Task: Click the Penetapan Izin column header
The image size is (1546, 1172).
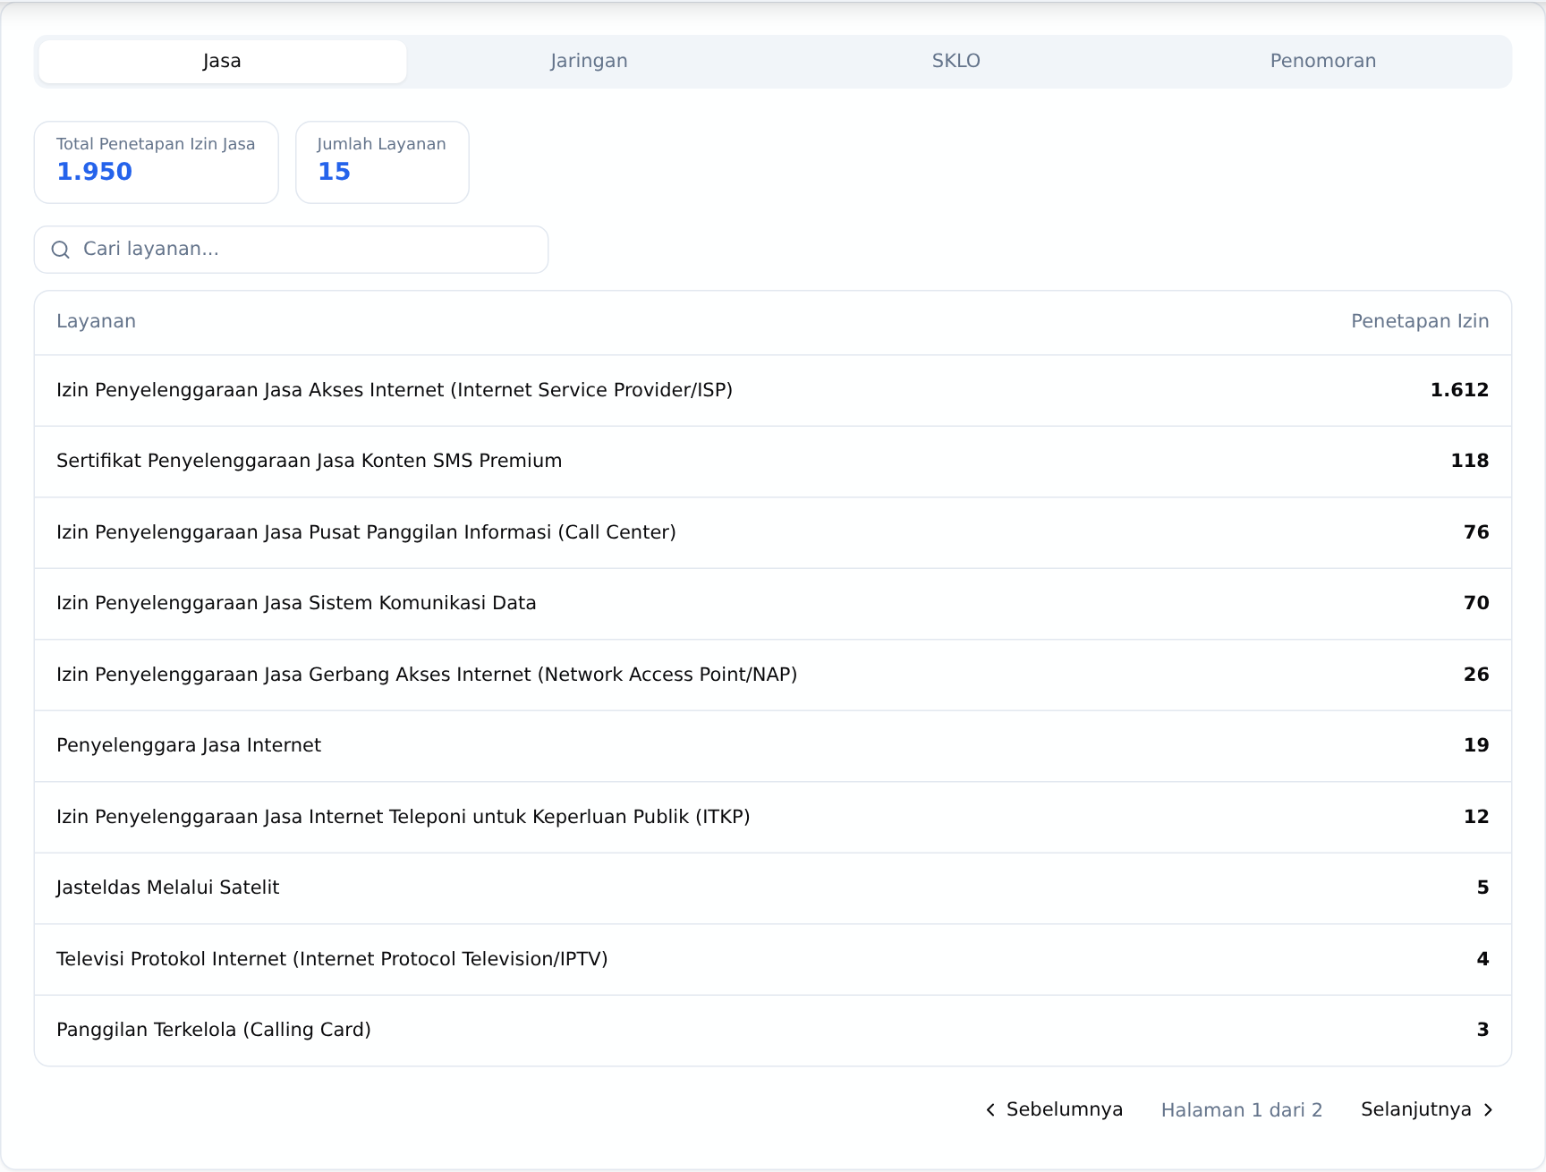Action: click(1420, 321)
